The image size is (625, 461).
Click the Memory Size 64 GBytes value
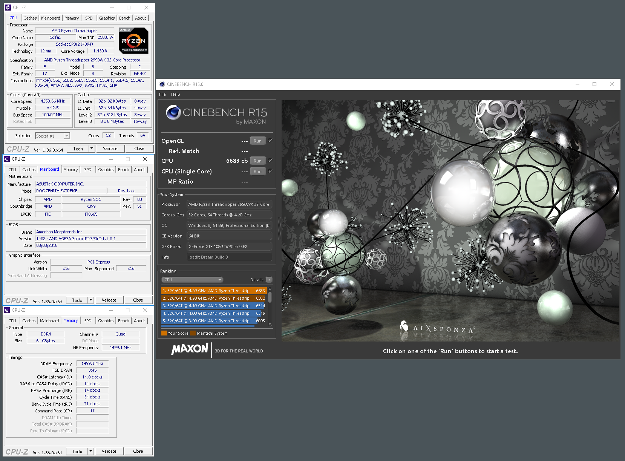tap(46, 341)
